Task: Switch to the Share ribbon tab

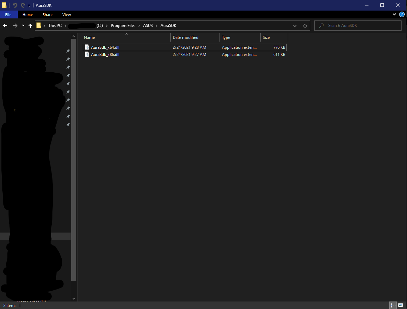Action: (47, 15)
